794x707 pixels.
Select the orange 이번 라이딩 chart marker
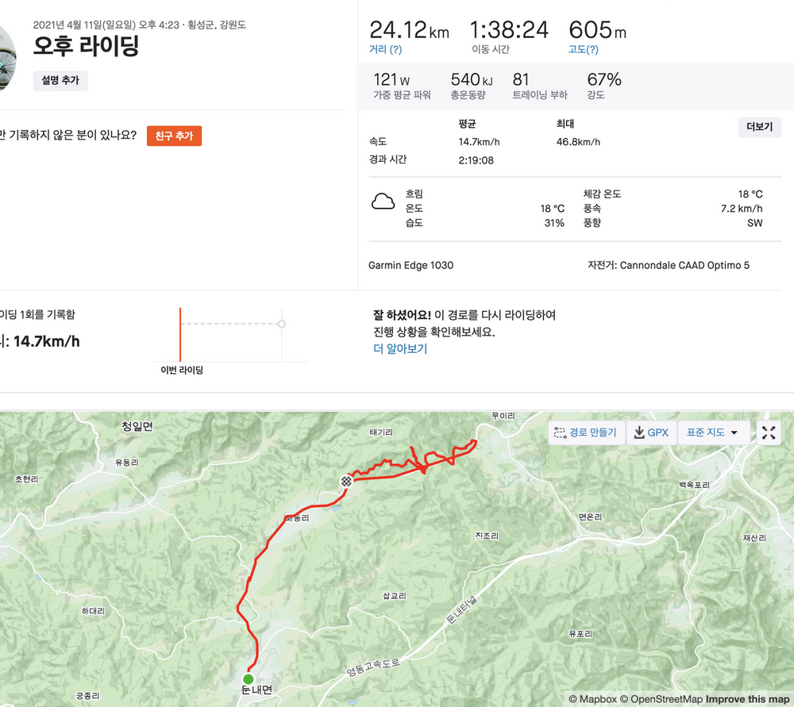tap(180, 333)
